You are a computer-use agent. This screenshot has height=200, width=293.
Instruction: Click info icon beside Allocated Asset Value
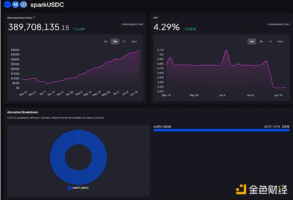(34, 18)
